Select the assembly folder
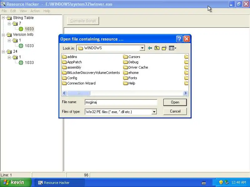The height and width of the screenshot is (187, 250). coord(72,67)
